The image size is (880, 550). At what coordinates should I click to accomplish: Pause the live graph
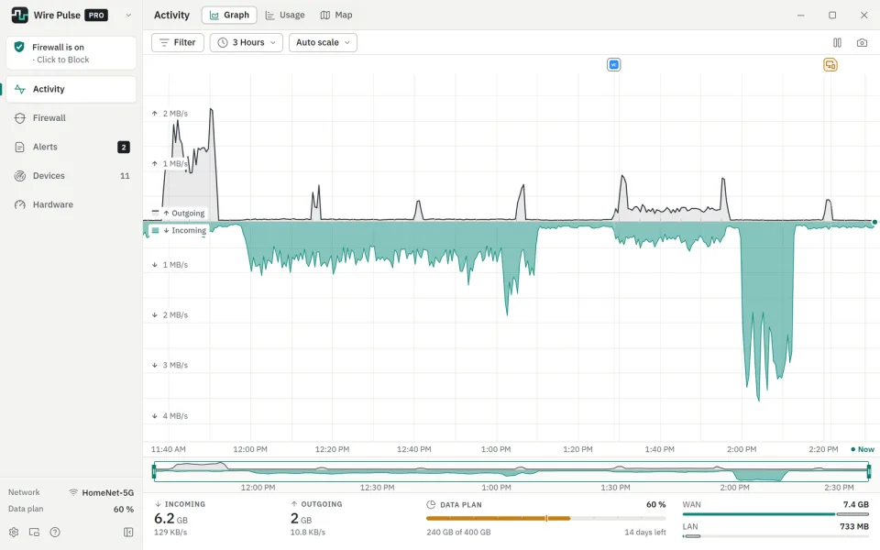[x=837, y=43]
